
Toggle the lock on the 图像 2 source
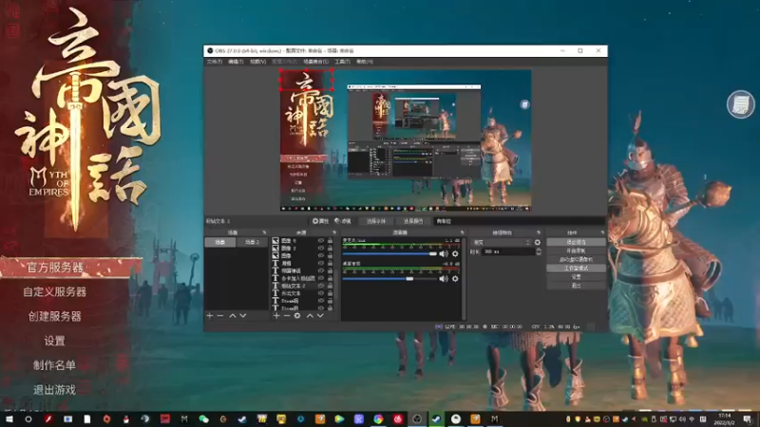[x=330, y=248]
